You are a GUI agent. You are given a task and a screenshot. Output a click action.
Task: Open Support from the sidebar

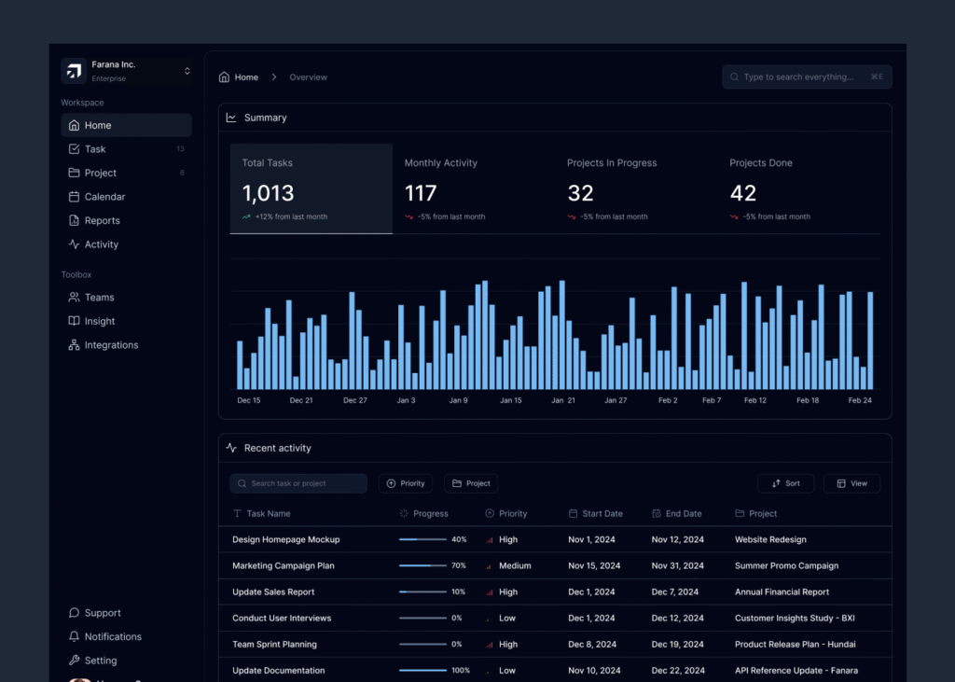103,613
